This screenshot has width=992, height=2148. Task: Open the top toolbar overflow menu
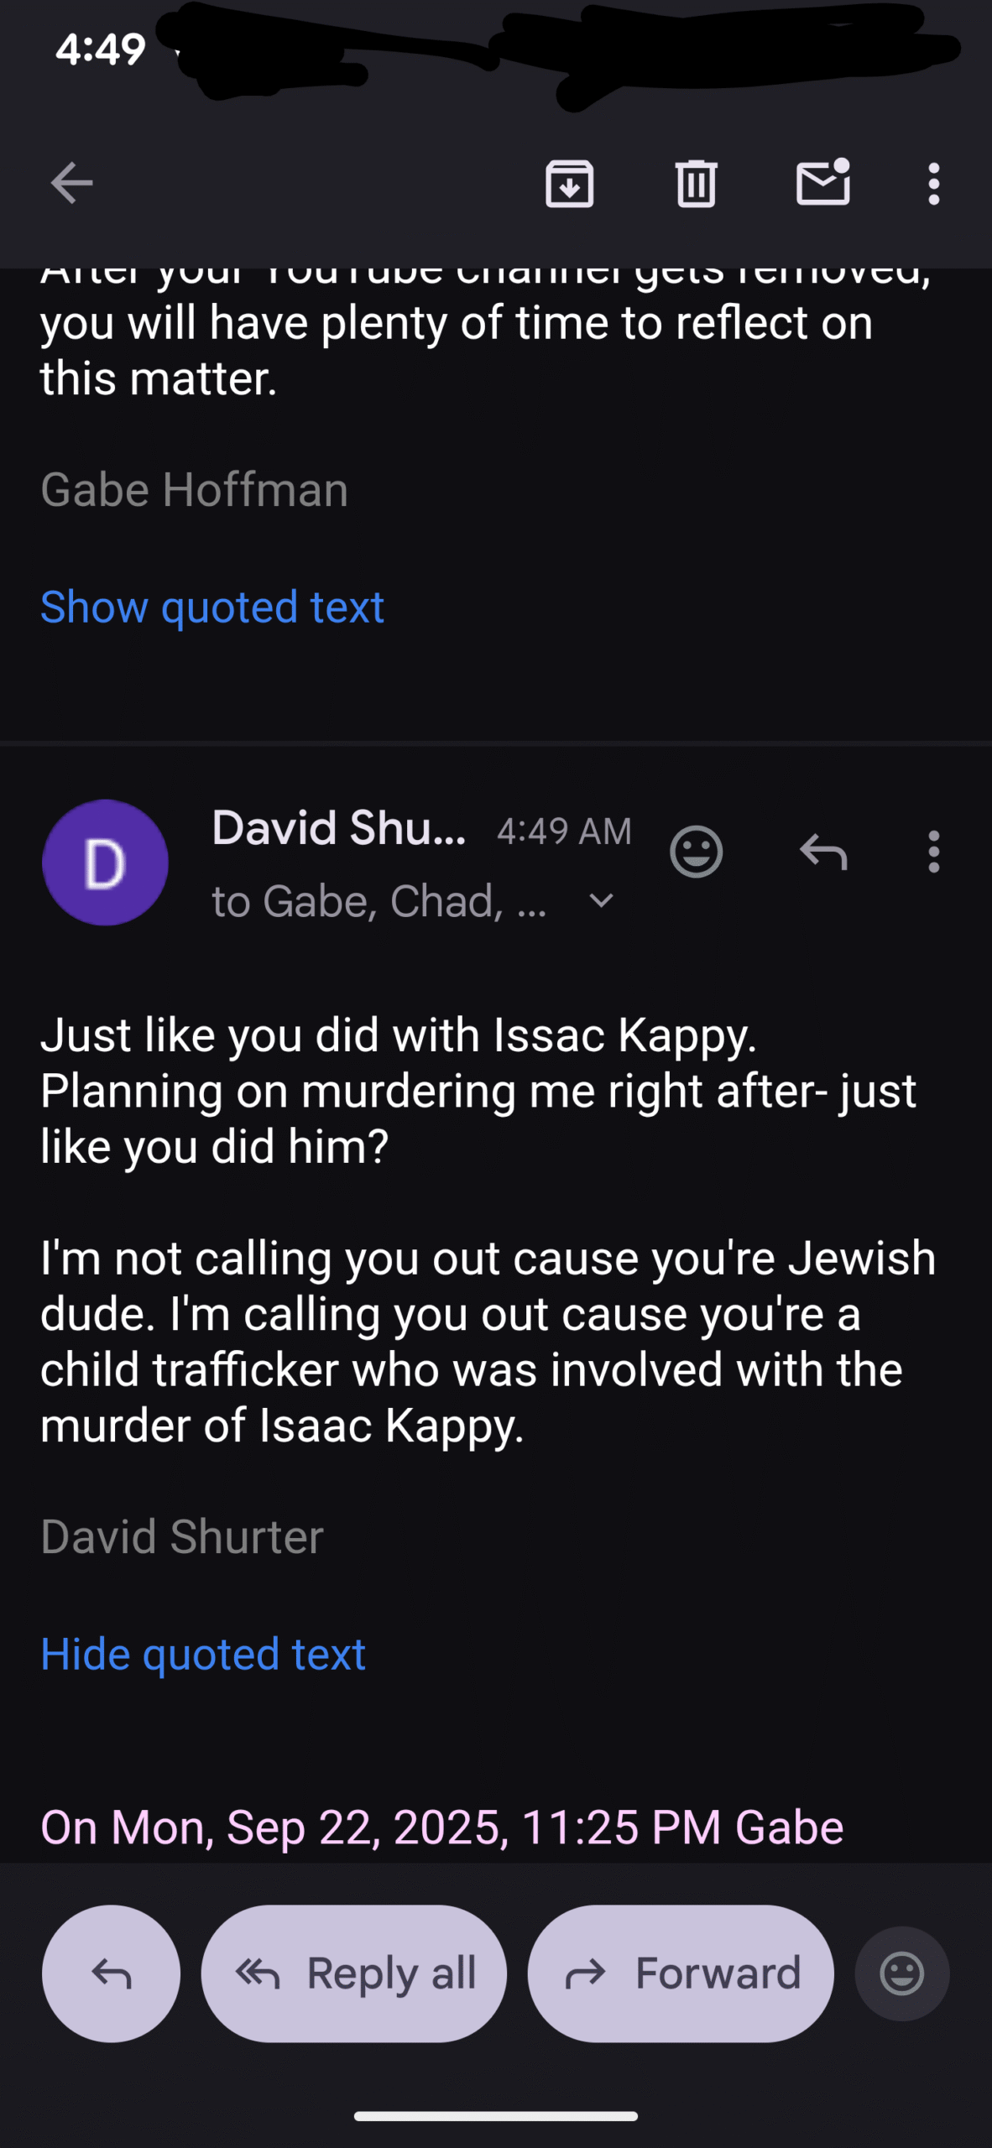933,183
